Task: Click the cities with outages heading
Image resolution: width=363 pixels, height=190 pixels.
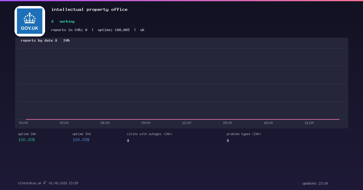Action: pos(149,134)
